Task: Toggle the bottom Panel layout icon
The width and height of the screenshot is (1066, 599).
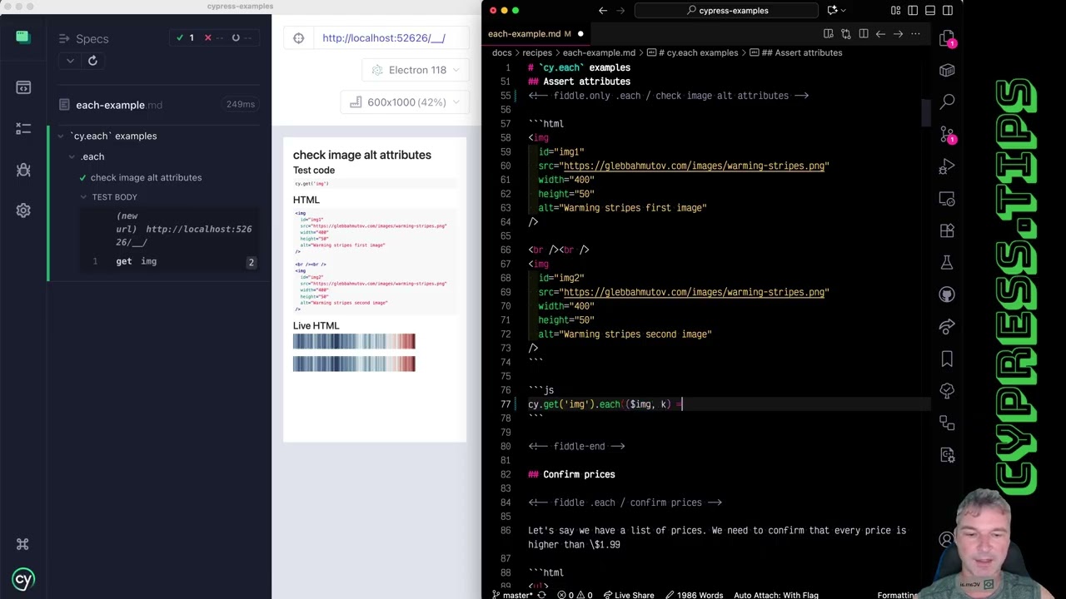Action: 931,10
